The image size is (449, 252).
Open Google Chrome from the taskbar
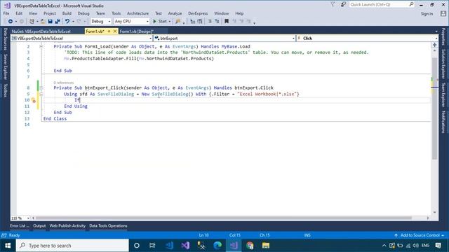click(x=250, y=246)
